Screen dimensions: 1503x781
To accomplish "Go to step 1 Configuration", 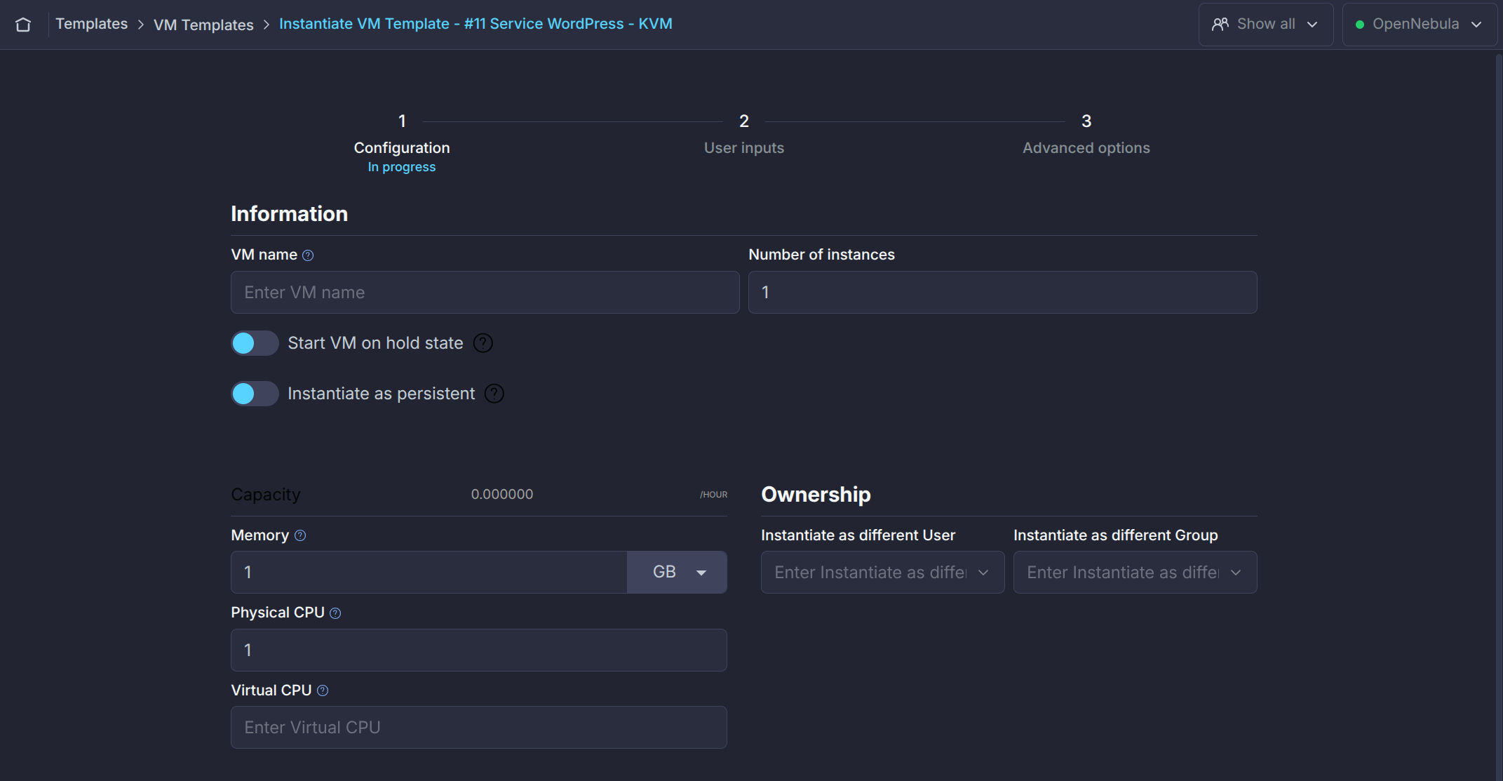I will [x=402, y=142].
